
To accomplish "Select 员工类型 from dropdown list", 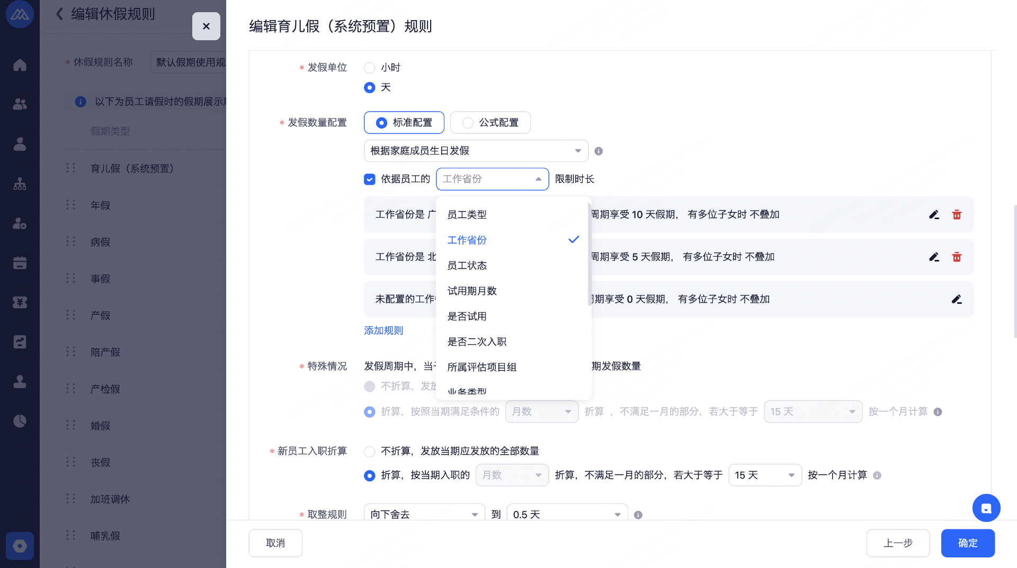I will click(467, 214).
